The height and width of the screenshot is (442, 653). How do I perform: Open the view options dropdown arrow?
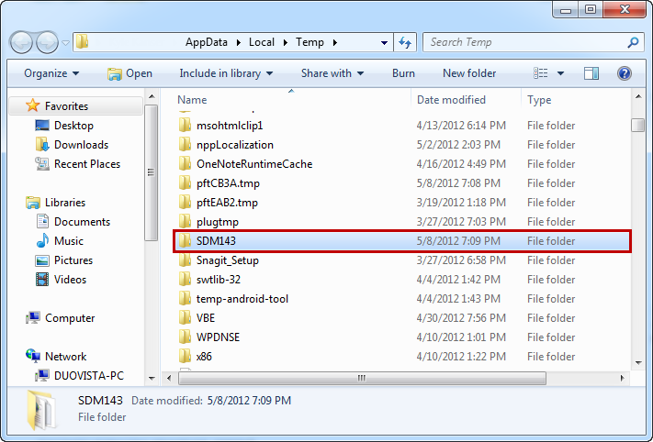[560, 73]
